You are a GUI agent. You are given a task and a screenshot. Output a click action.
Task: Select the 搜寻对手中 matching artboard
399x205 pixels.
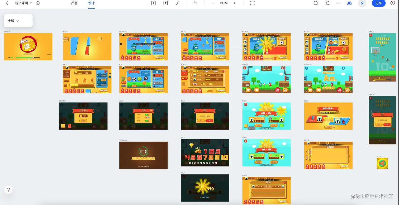pyautogui.click(x=328, y=116)
